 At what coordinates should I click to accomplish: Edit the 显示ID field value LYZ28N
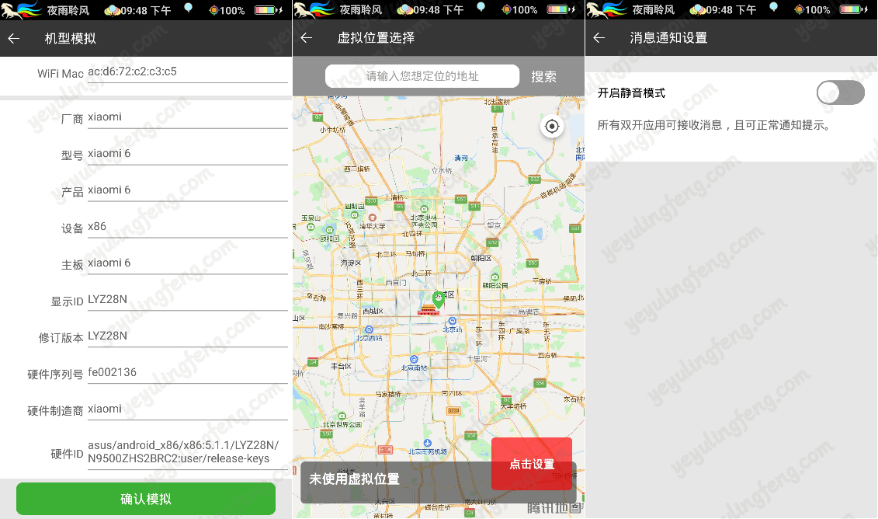(188, 299)
